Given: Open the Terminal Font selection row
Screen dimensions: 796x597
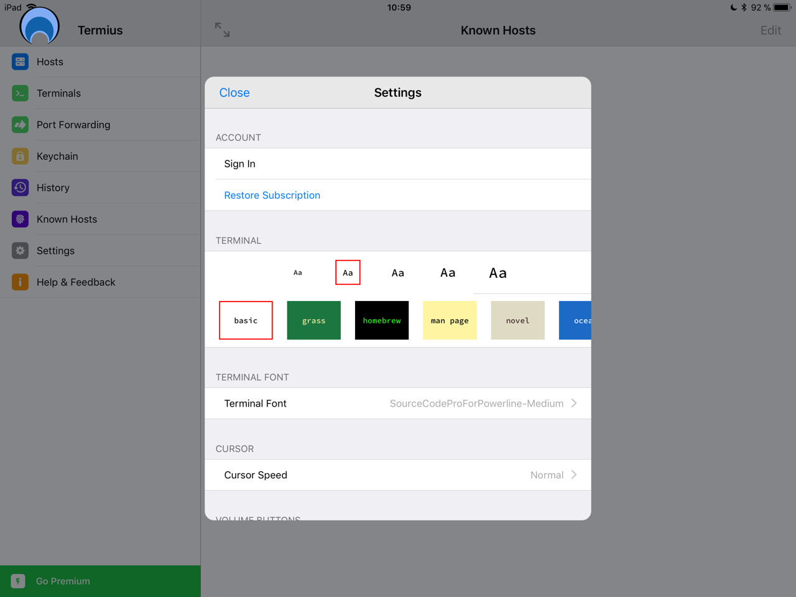Looking at the screenshot, I should point(398,404).
